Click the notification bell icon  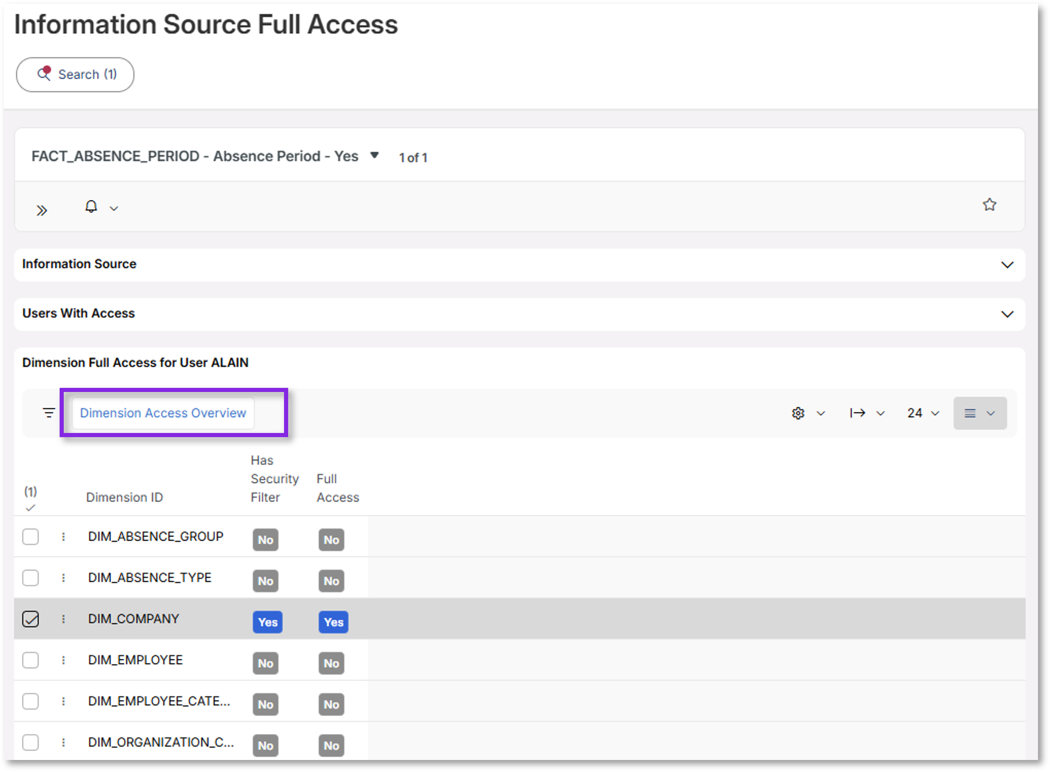point(91,207)
